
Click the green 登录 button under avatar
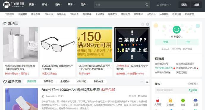pyautogui.click(x=166, y=42)
